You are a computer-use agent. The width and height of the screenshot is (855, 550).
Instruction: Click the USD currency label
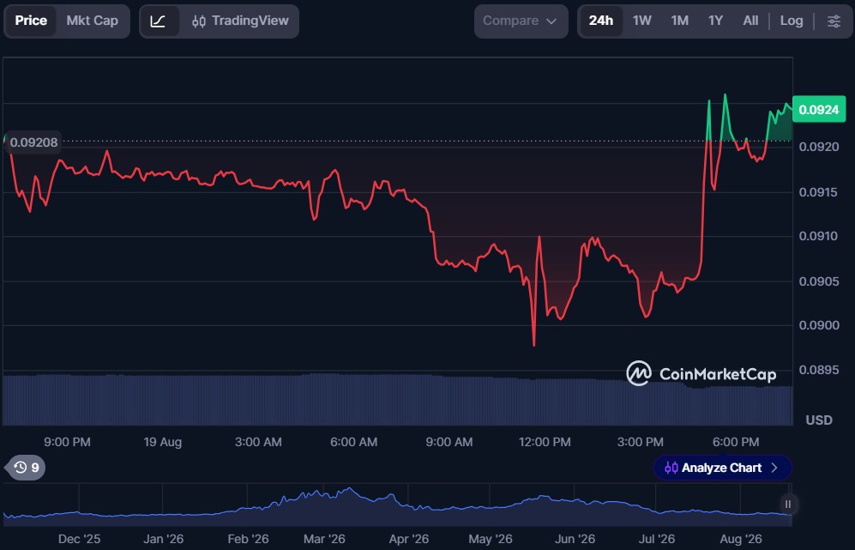[x=819, y=420]
